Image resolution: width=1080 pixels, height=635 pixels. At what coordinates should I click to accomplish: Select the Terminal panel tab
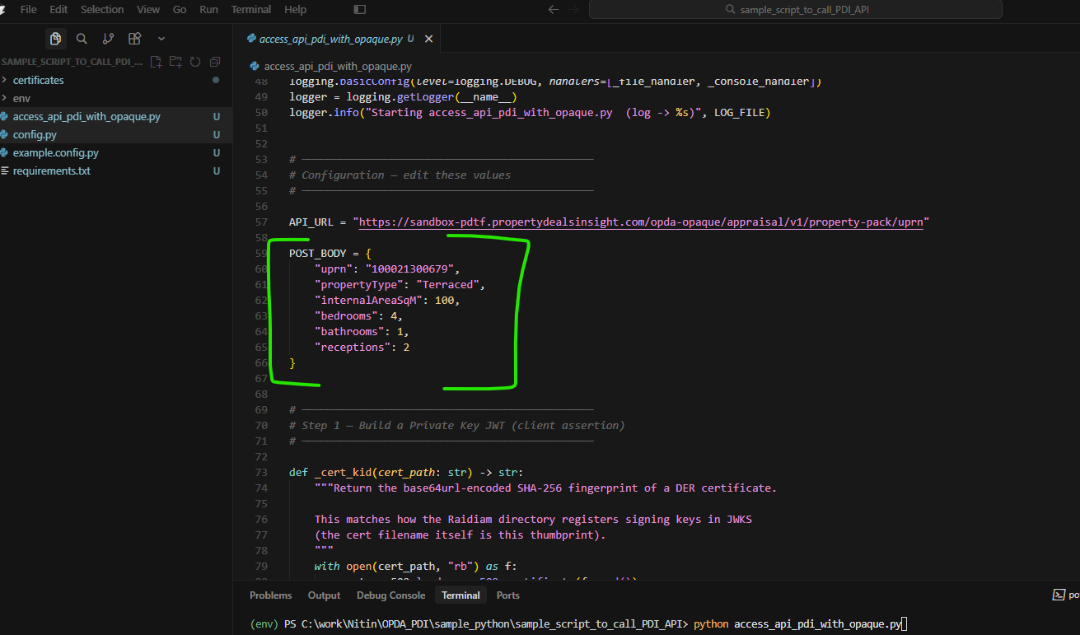461,595
